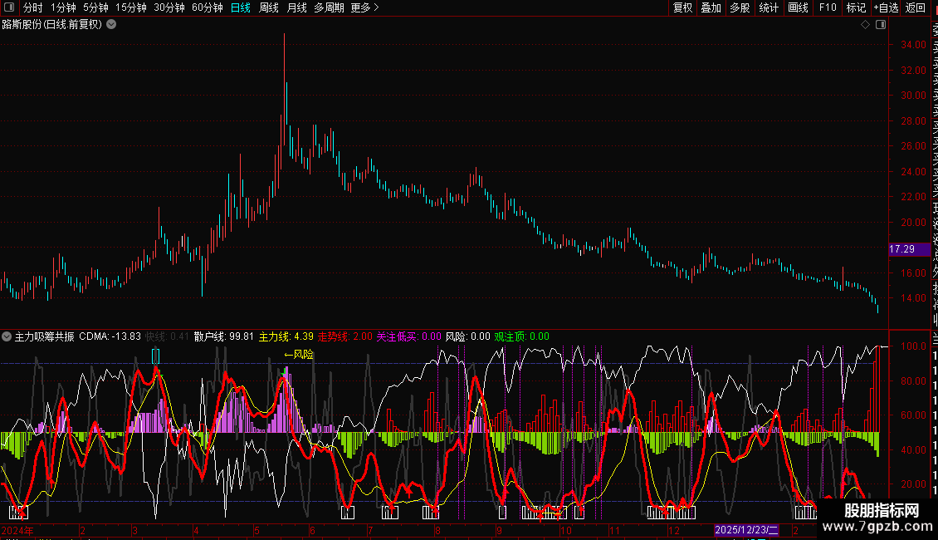Click the 14.00 price axis label

click(x=913, y=298)
